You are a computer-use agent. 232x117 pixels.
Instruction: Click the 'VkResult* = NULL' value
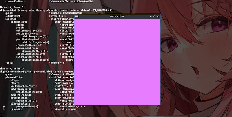tap(66, 109)
